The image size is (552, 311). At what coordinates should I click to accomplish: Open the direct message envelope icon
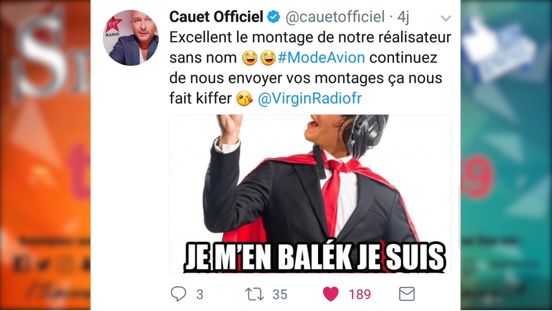[407, 294]
